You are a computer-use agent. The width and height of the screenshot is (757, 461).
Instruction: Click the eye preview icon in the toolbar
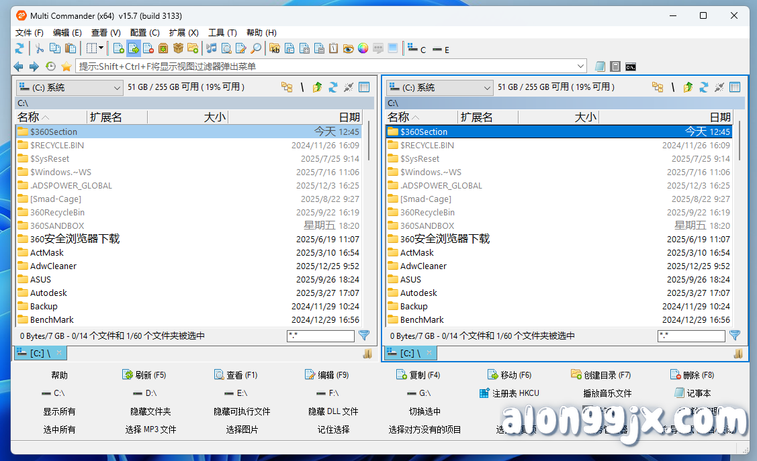tap(350, 48)
